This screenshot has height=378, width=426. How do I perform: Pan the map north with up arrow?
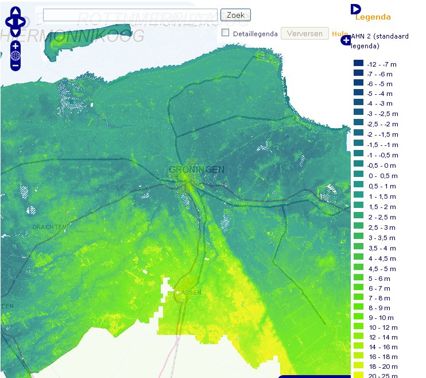16,13
